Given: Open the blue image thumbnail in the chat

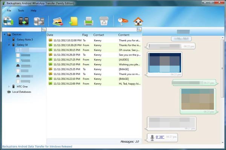Looking at the screenshot, I should coord(165,63).
